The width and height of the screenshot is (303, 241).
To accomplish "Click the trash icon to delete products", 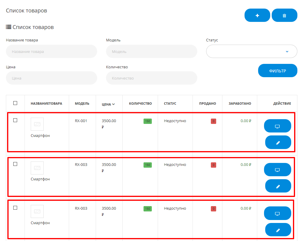I will 284,15.
